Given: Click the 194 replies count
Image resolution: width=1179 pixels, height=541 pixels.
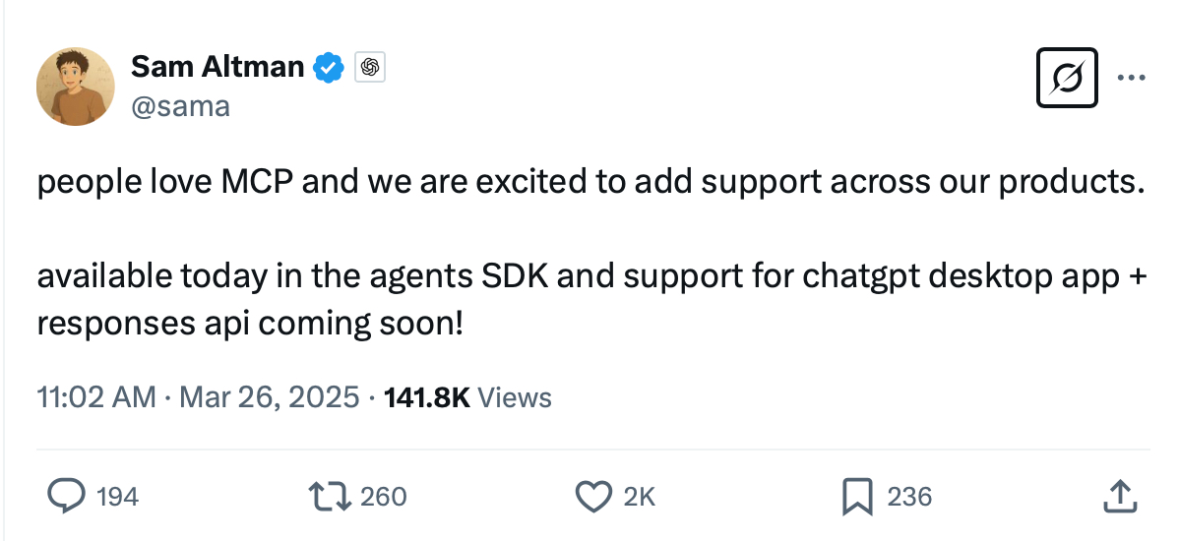Looking at the screenshot, I should pos(118,497).
